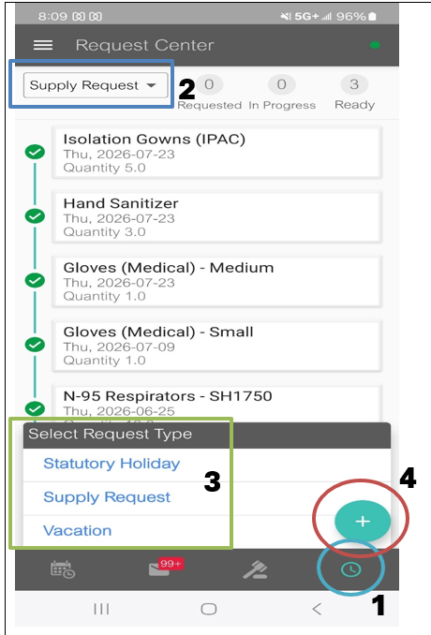The width and height of the screenshot is (431, 635).
Task: Click green checkmark beside Gloves Medium
Action: click(x=36, y=280)
